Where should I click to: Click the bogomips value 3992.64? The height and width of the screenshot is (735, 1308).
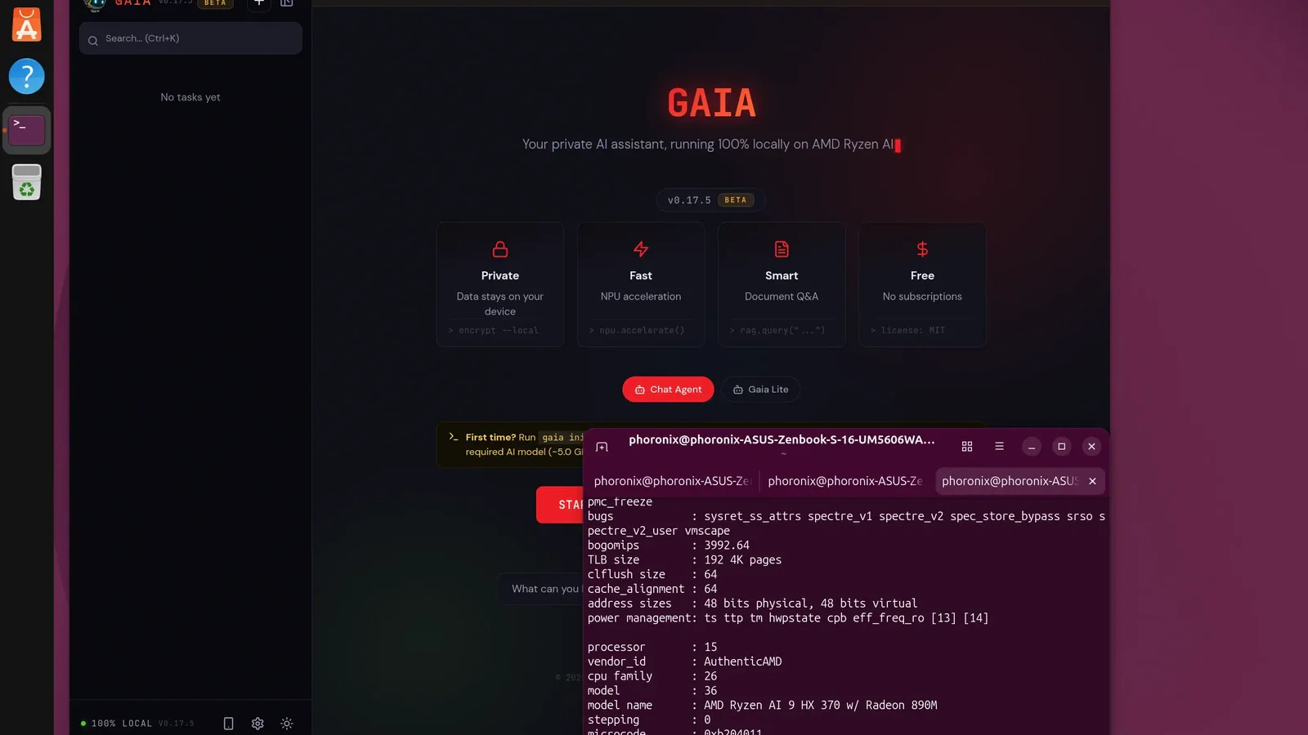point(727,546)
